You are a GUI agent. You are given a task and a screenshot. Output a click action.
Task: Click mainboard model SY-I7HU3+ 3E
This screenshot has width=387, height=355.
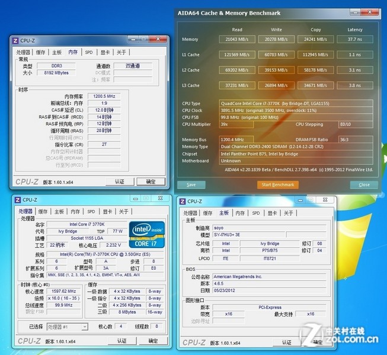(249, 234)
